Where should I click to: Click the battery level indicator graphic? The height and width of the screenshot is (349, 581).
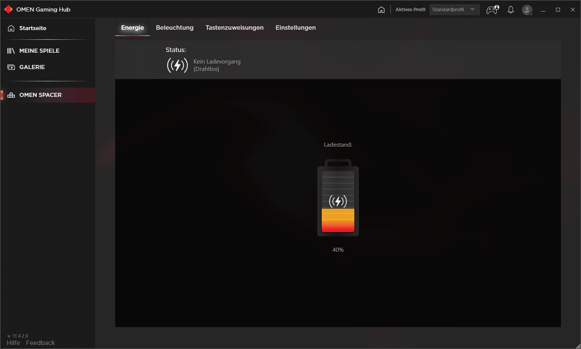point(338,199)
